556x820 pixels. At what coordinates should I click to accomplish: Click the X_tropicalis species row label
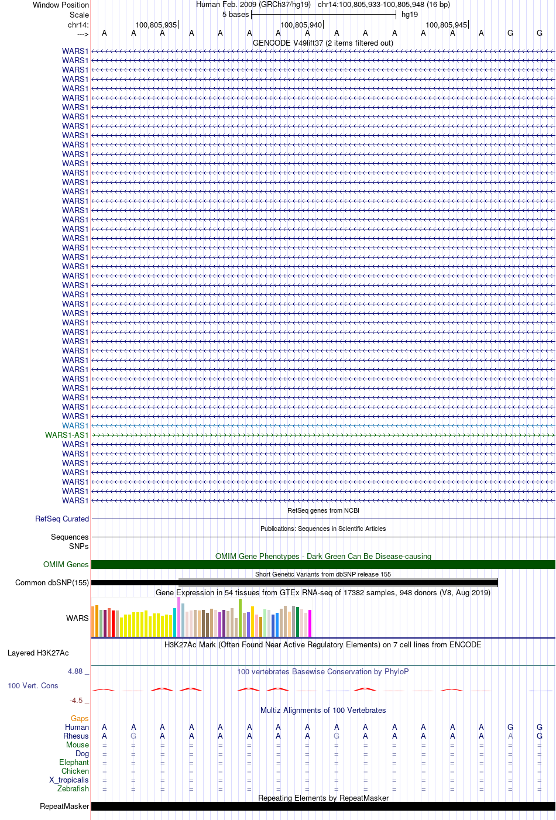pos(69,780)
